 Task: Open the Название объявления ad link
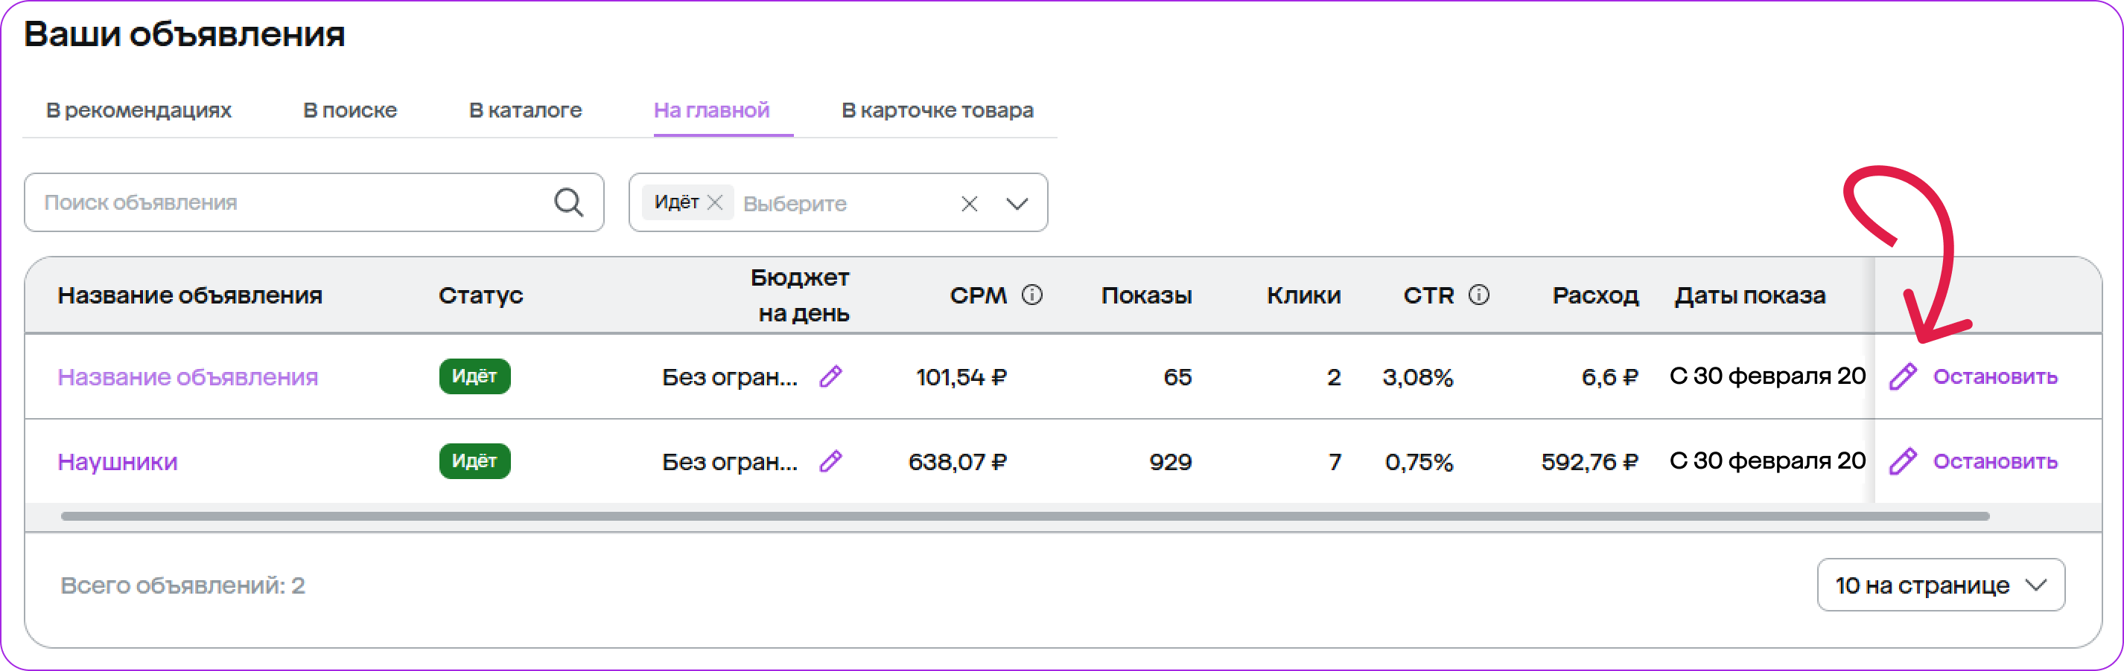pos(187,377)
